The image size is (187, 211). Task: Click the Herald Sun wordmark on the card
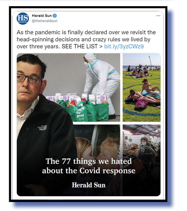[89, 185]
